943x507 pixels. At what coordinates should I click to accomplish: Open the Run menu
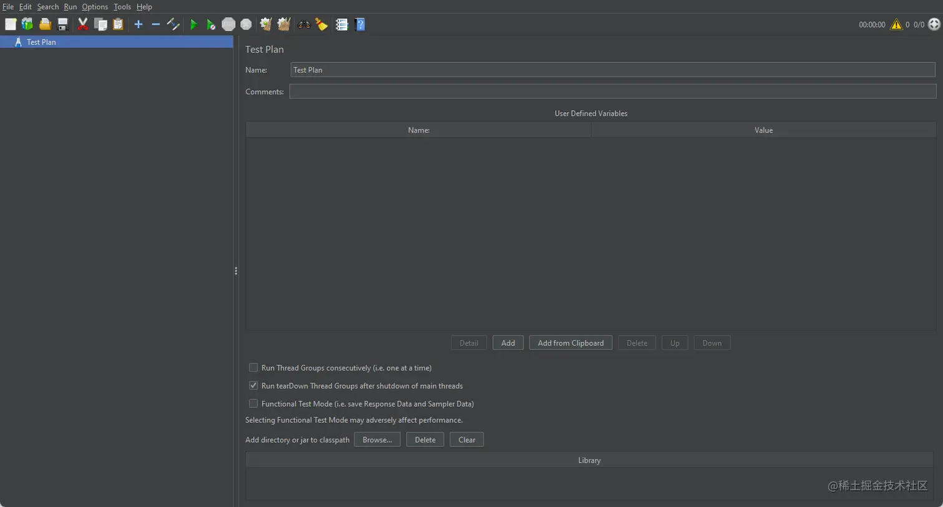70,7
